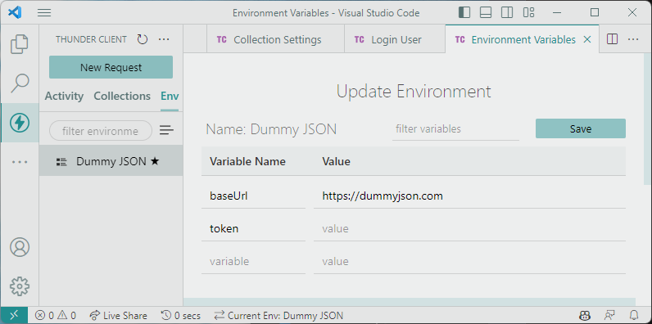Edit the baseUrl variable name field
652x324 pixels.
point(253,196)
